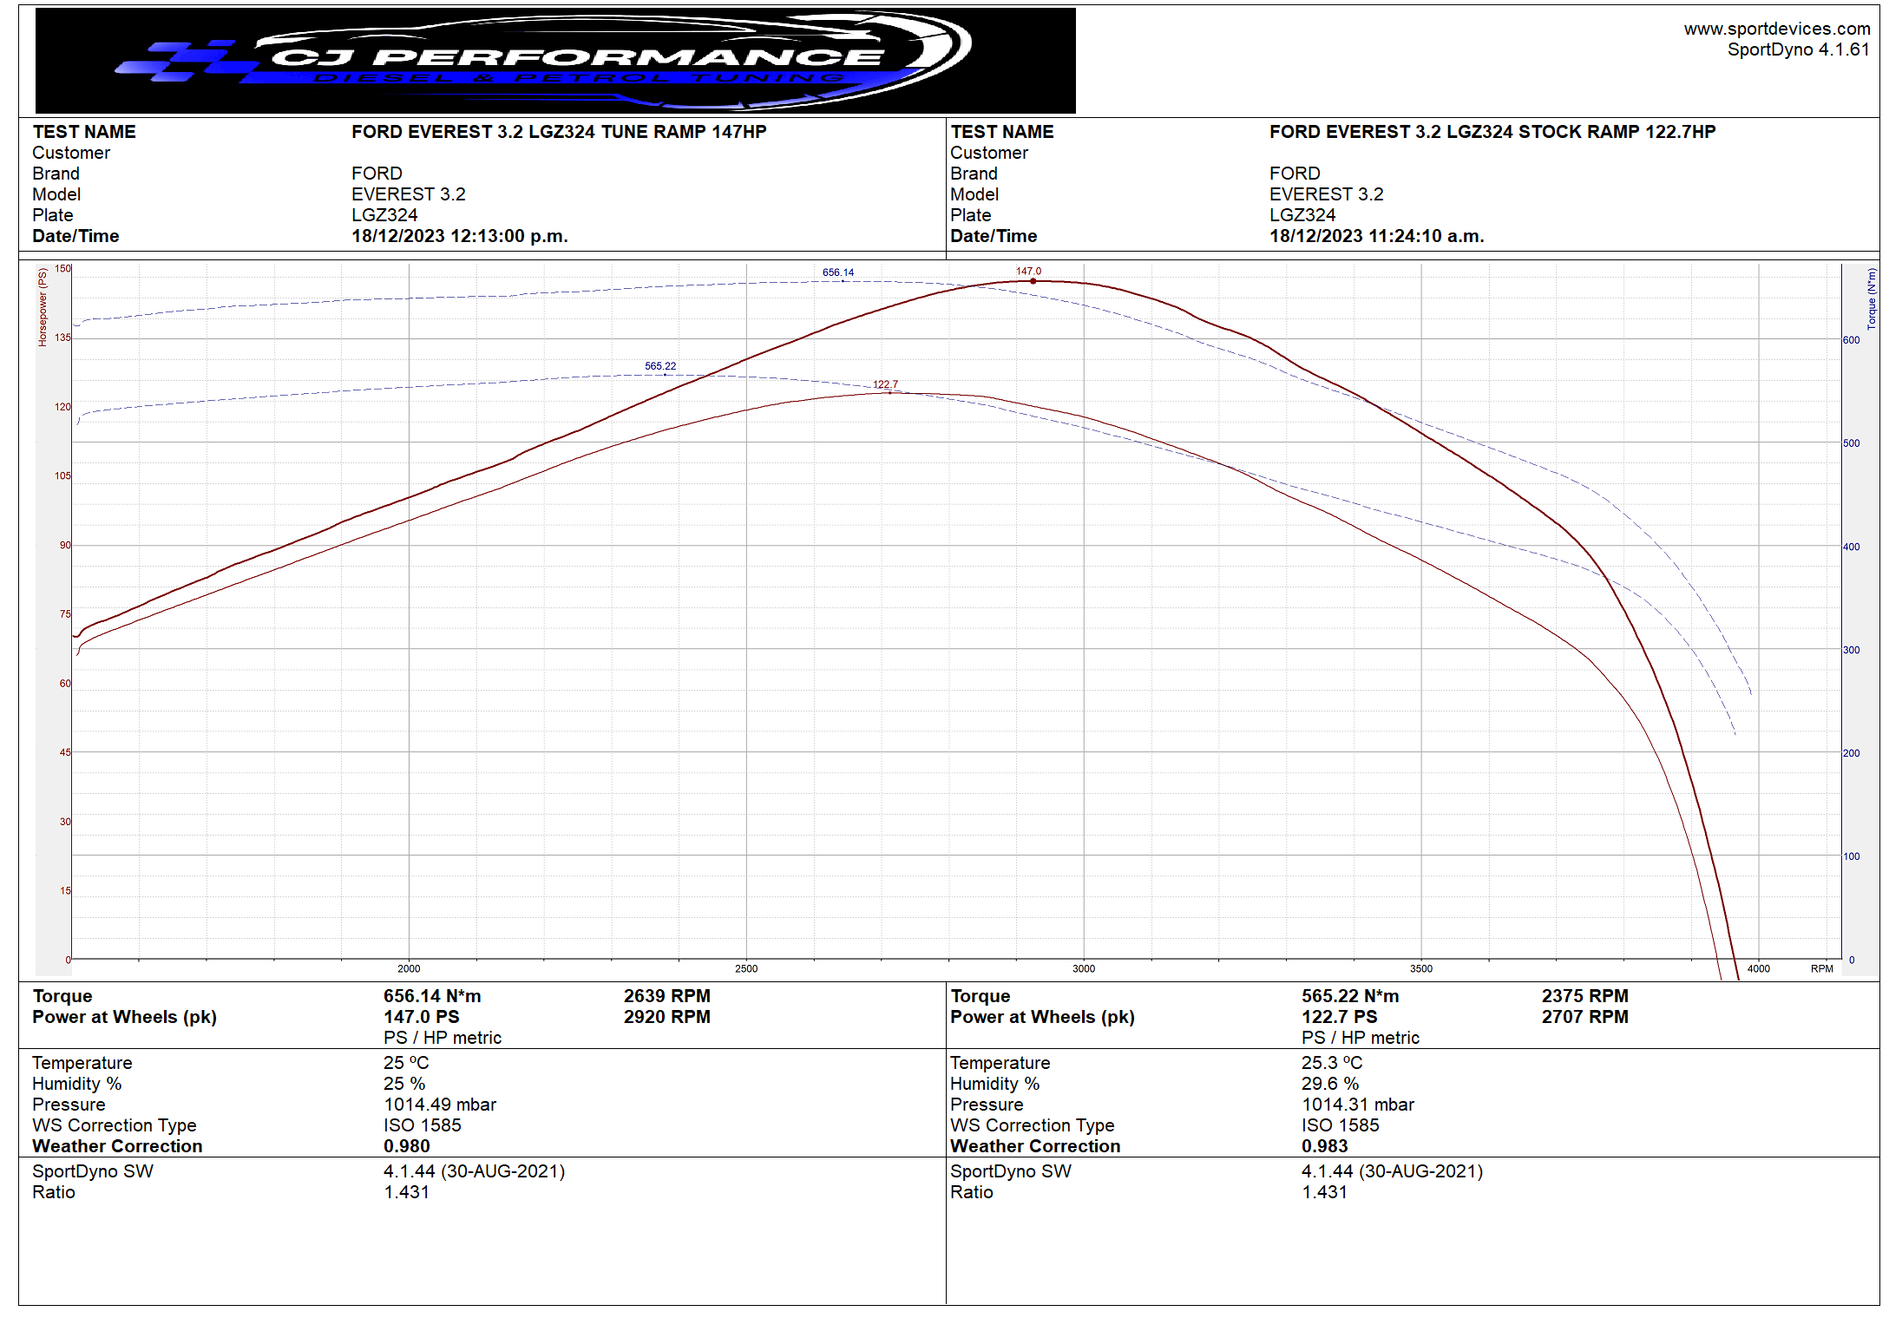
Task: Click the 3000 RPM axis label
Action: [x=1083, y=968]
